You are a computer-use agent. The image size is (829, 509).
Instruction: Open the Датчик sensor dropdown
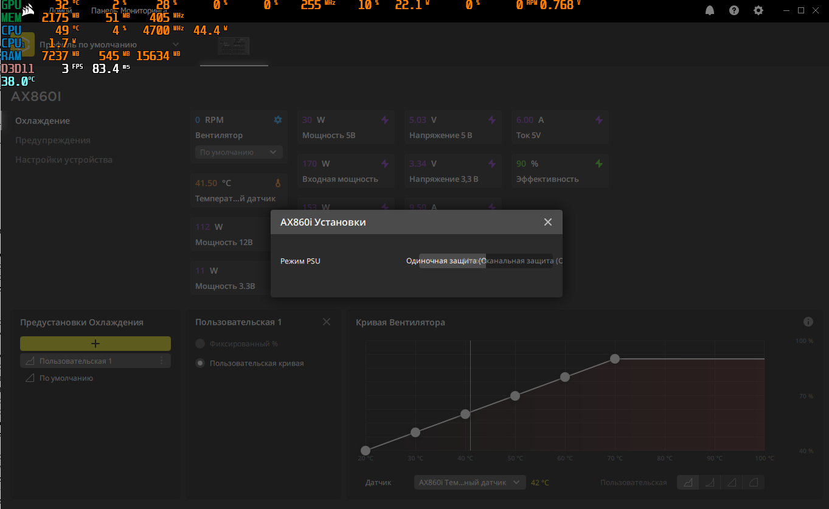470,482
